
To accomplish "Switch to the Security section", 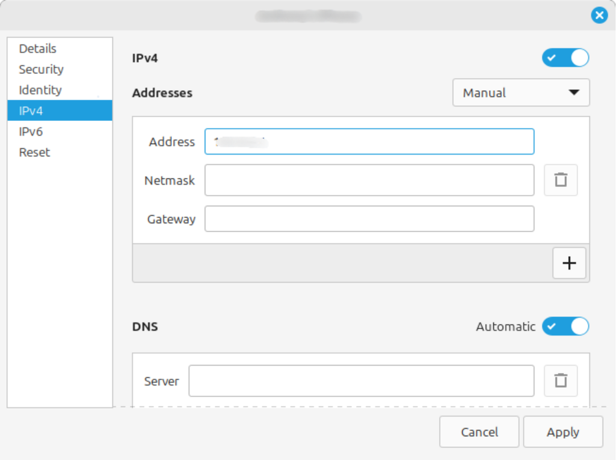I will tap(60, 69).
